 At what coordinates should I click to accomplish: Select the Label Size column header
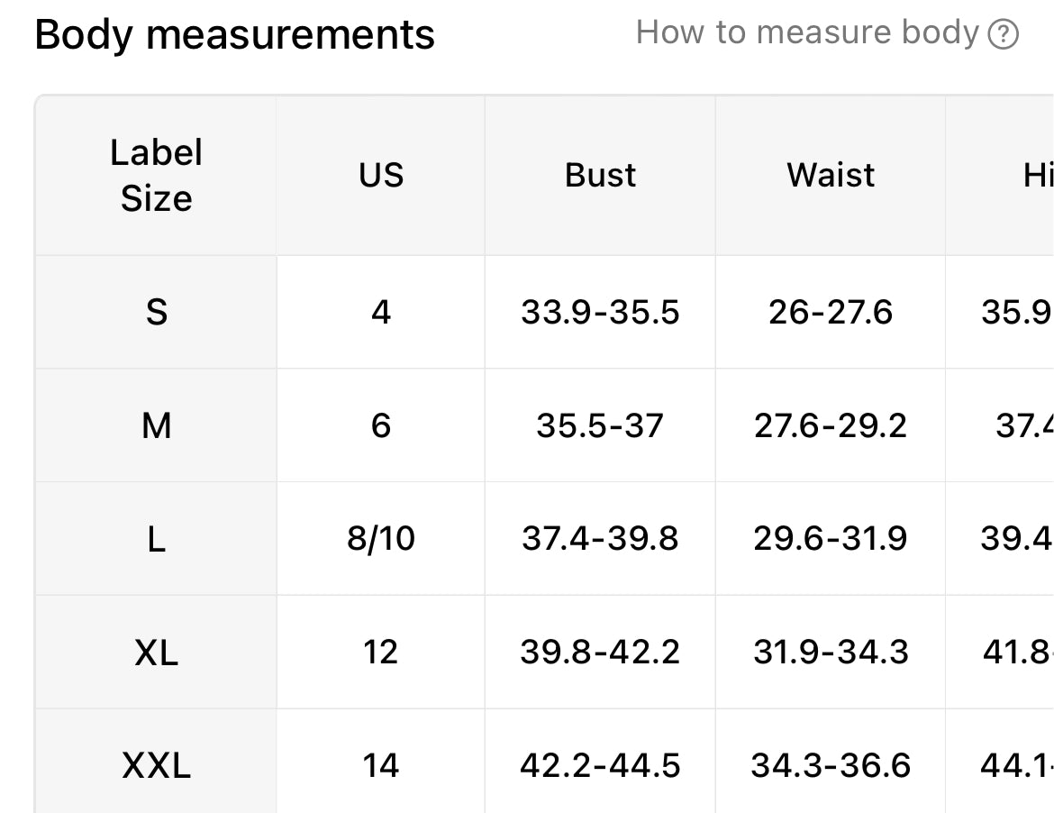(156, 176)
